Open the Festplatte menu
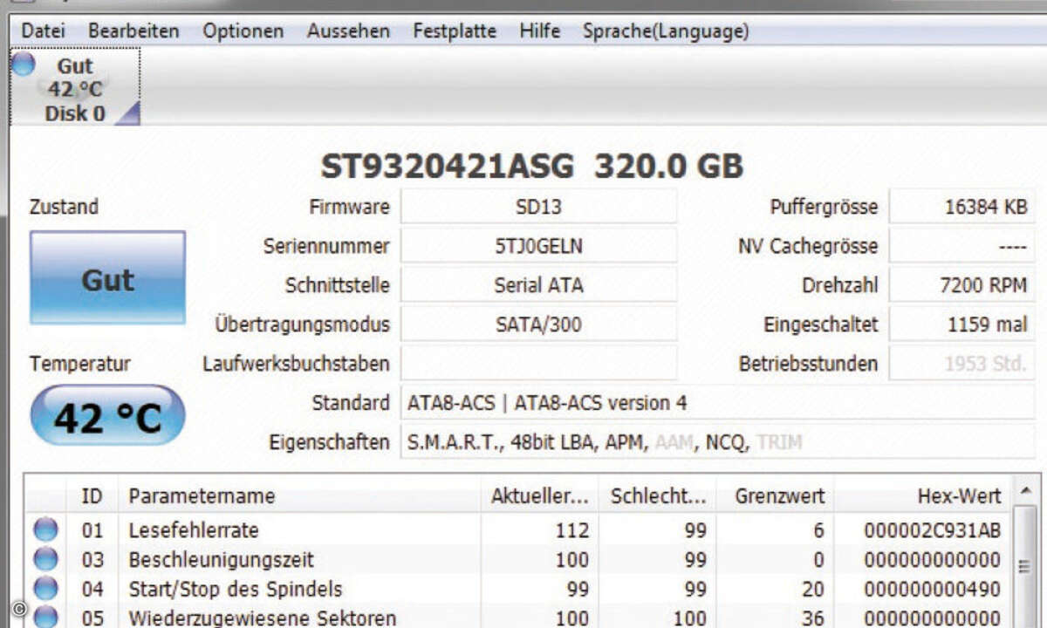The height and width of the screenshot is (628, 1047). 455,31
